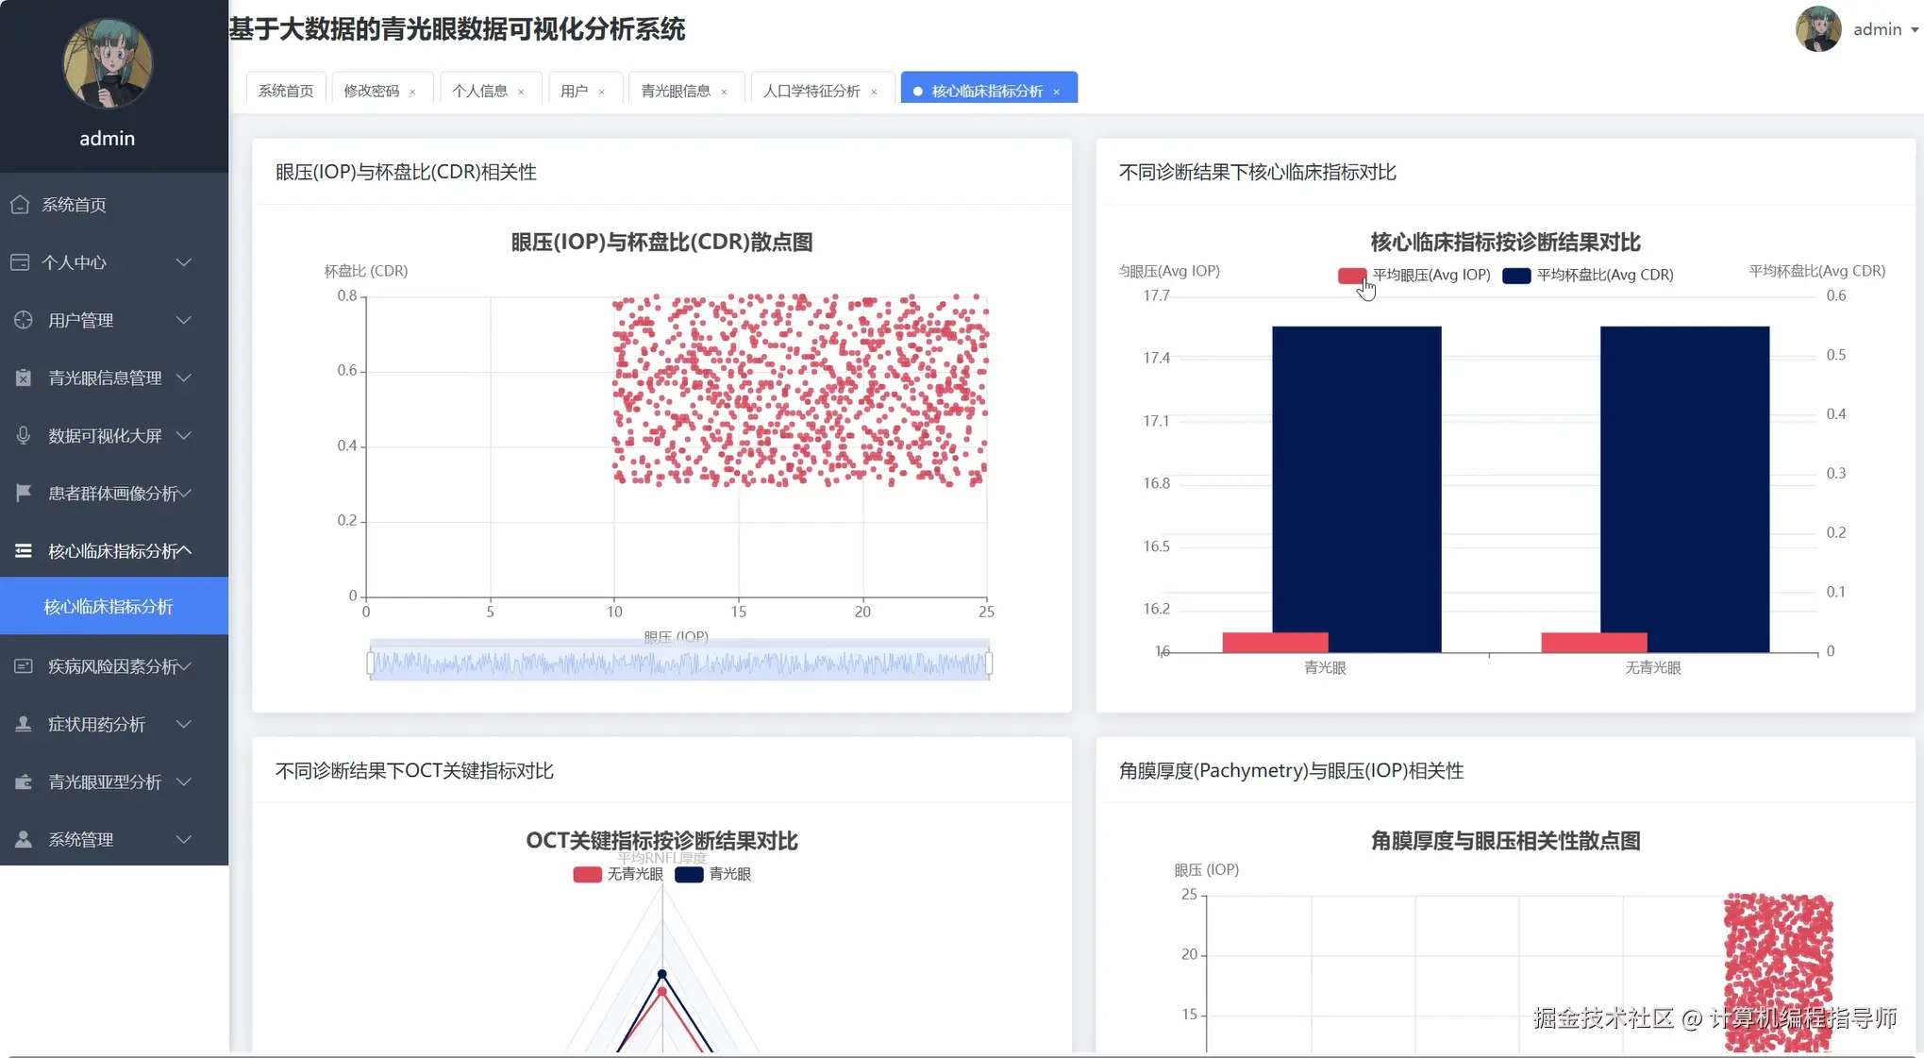Click the 个人中心 user-center icon
Viewport: 1924px width, 1058px height.
pos(22,262)
